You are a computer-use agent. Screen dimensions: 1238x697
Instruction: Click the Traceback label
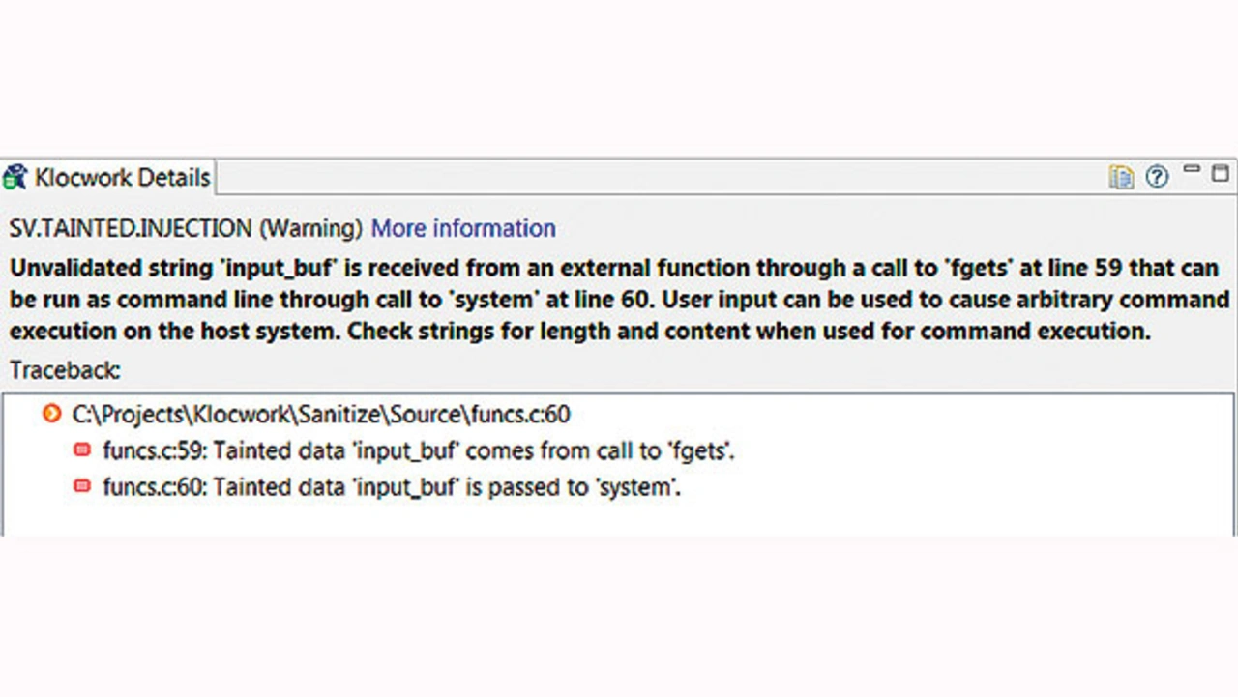tap(65, 370)
